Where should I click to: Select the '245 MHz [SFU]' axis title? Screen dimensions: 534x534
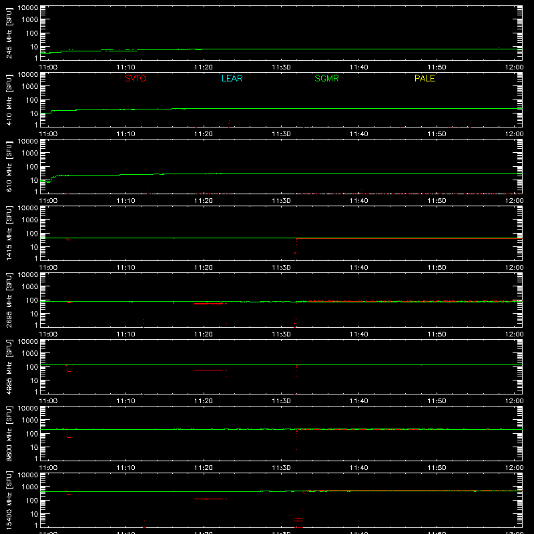[9, 33]
